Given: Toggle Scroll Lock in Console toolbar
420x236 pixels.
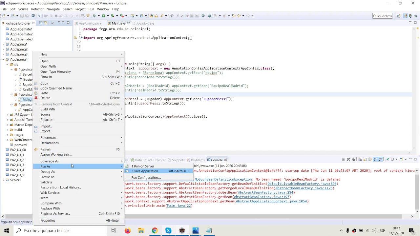Looking at the screenshot, I should [365, 160].
